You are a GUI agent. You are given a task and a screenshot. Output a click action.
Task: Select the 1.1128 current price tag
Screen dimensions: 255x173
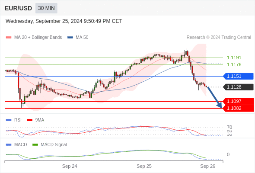pos(238,87)
